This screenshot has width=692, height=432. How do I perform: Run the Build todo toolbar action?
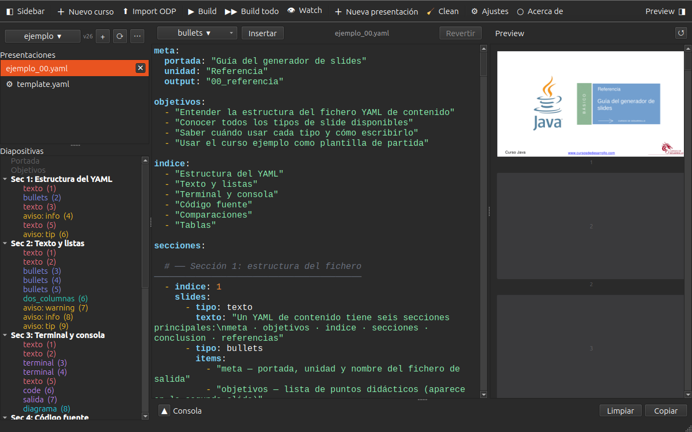pyautogui.click(x=252, y=11)
